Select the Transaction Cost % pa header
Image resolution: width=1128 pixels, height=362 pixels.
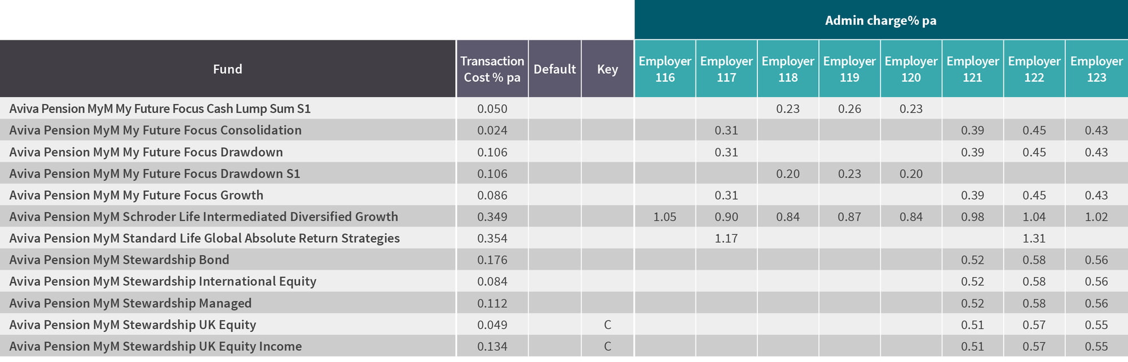click(492, 69)
